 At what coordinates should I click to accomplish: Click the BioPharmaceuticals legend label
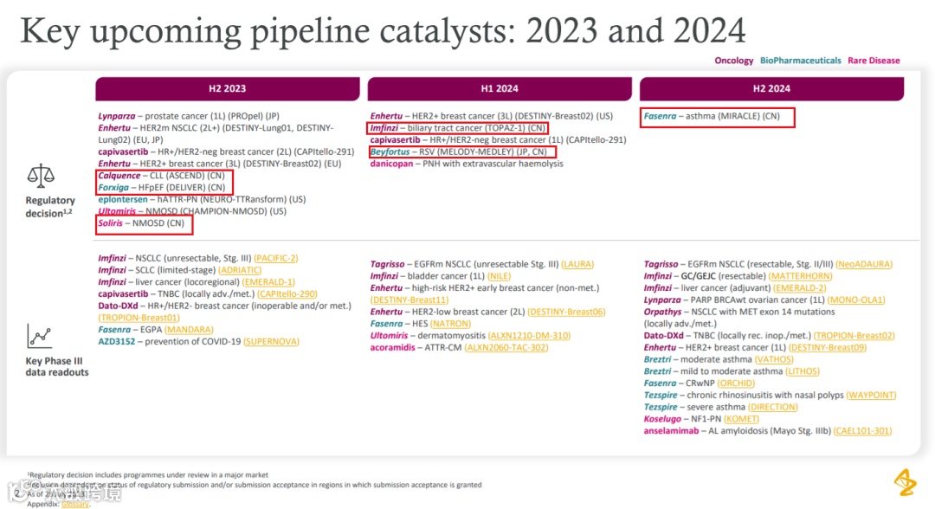[x=800, y=61]
